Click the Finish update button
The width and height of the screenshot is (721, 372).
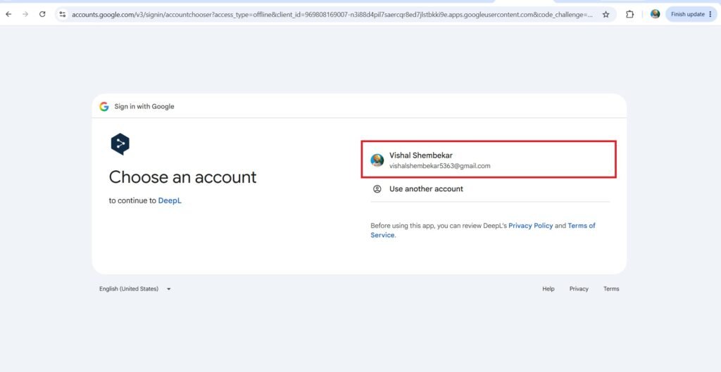pos(691,14)
